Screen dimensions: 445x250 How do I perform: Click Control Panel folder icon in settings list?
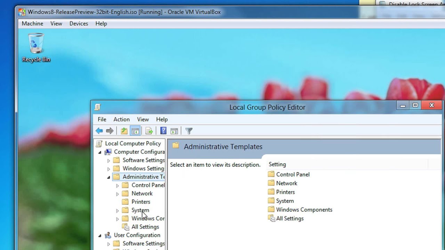click(271, 174)
